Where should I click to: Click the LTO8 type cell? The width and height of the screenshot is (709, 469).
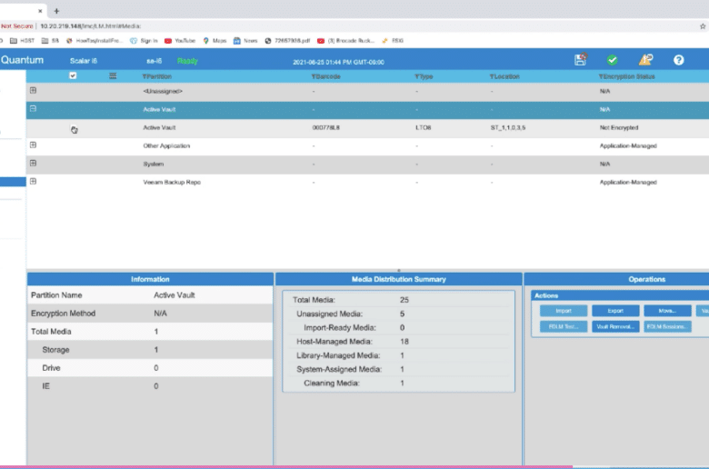(424, 128)
